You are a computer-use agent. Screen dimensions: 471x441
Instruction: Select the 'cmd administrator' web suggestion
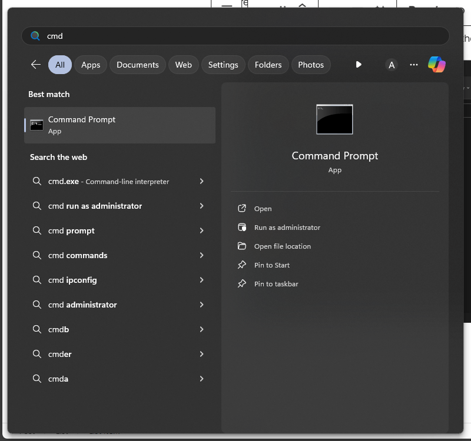tap(120, 305)
